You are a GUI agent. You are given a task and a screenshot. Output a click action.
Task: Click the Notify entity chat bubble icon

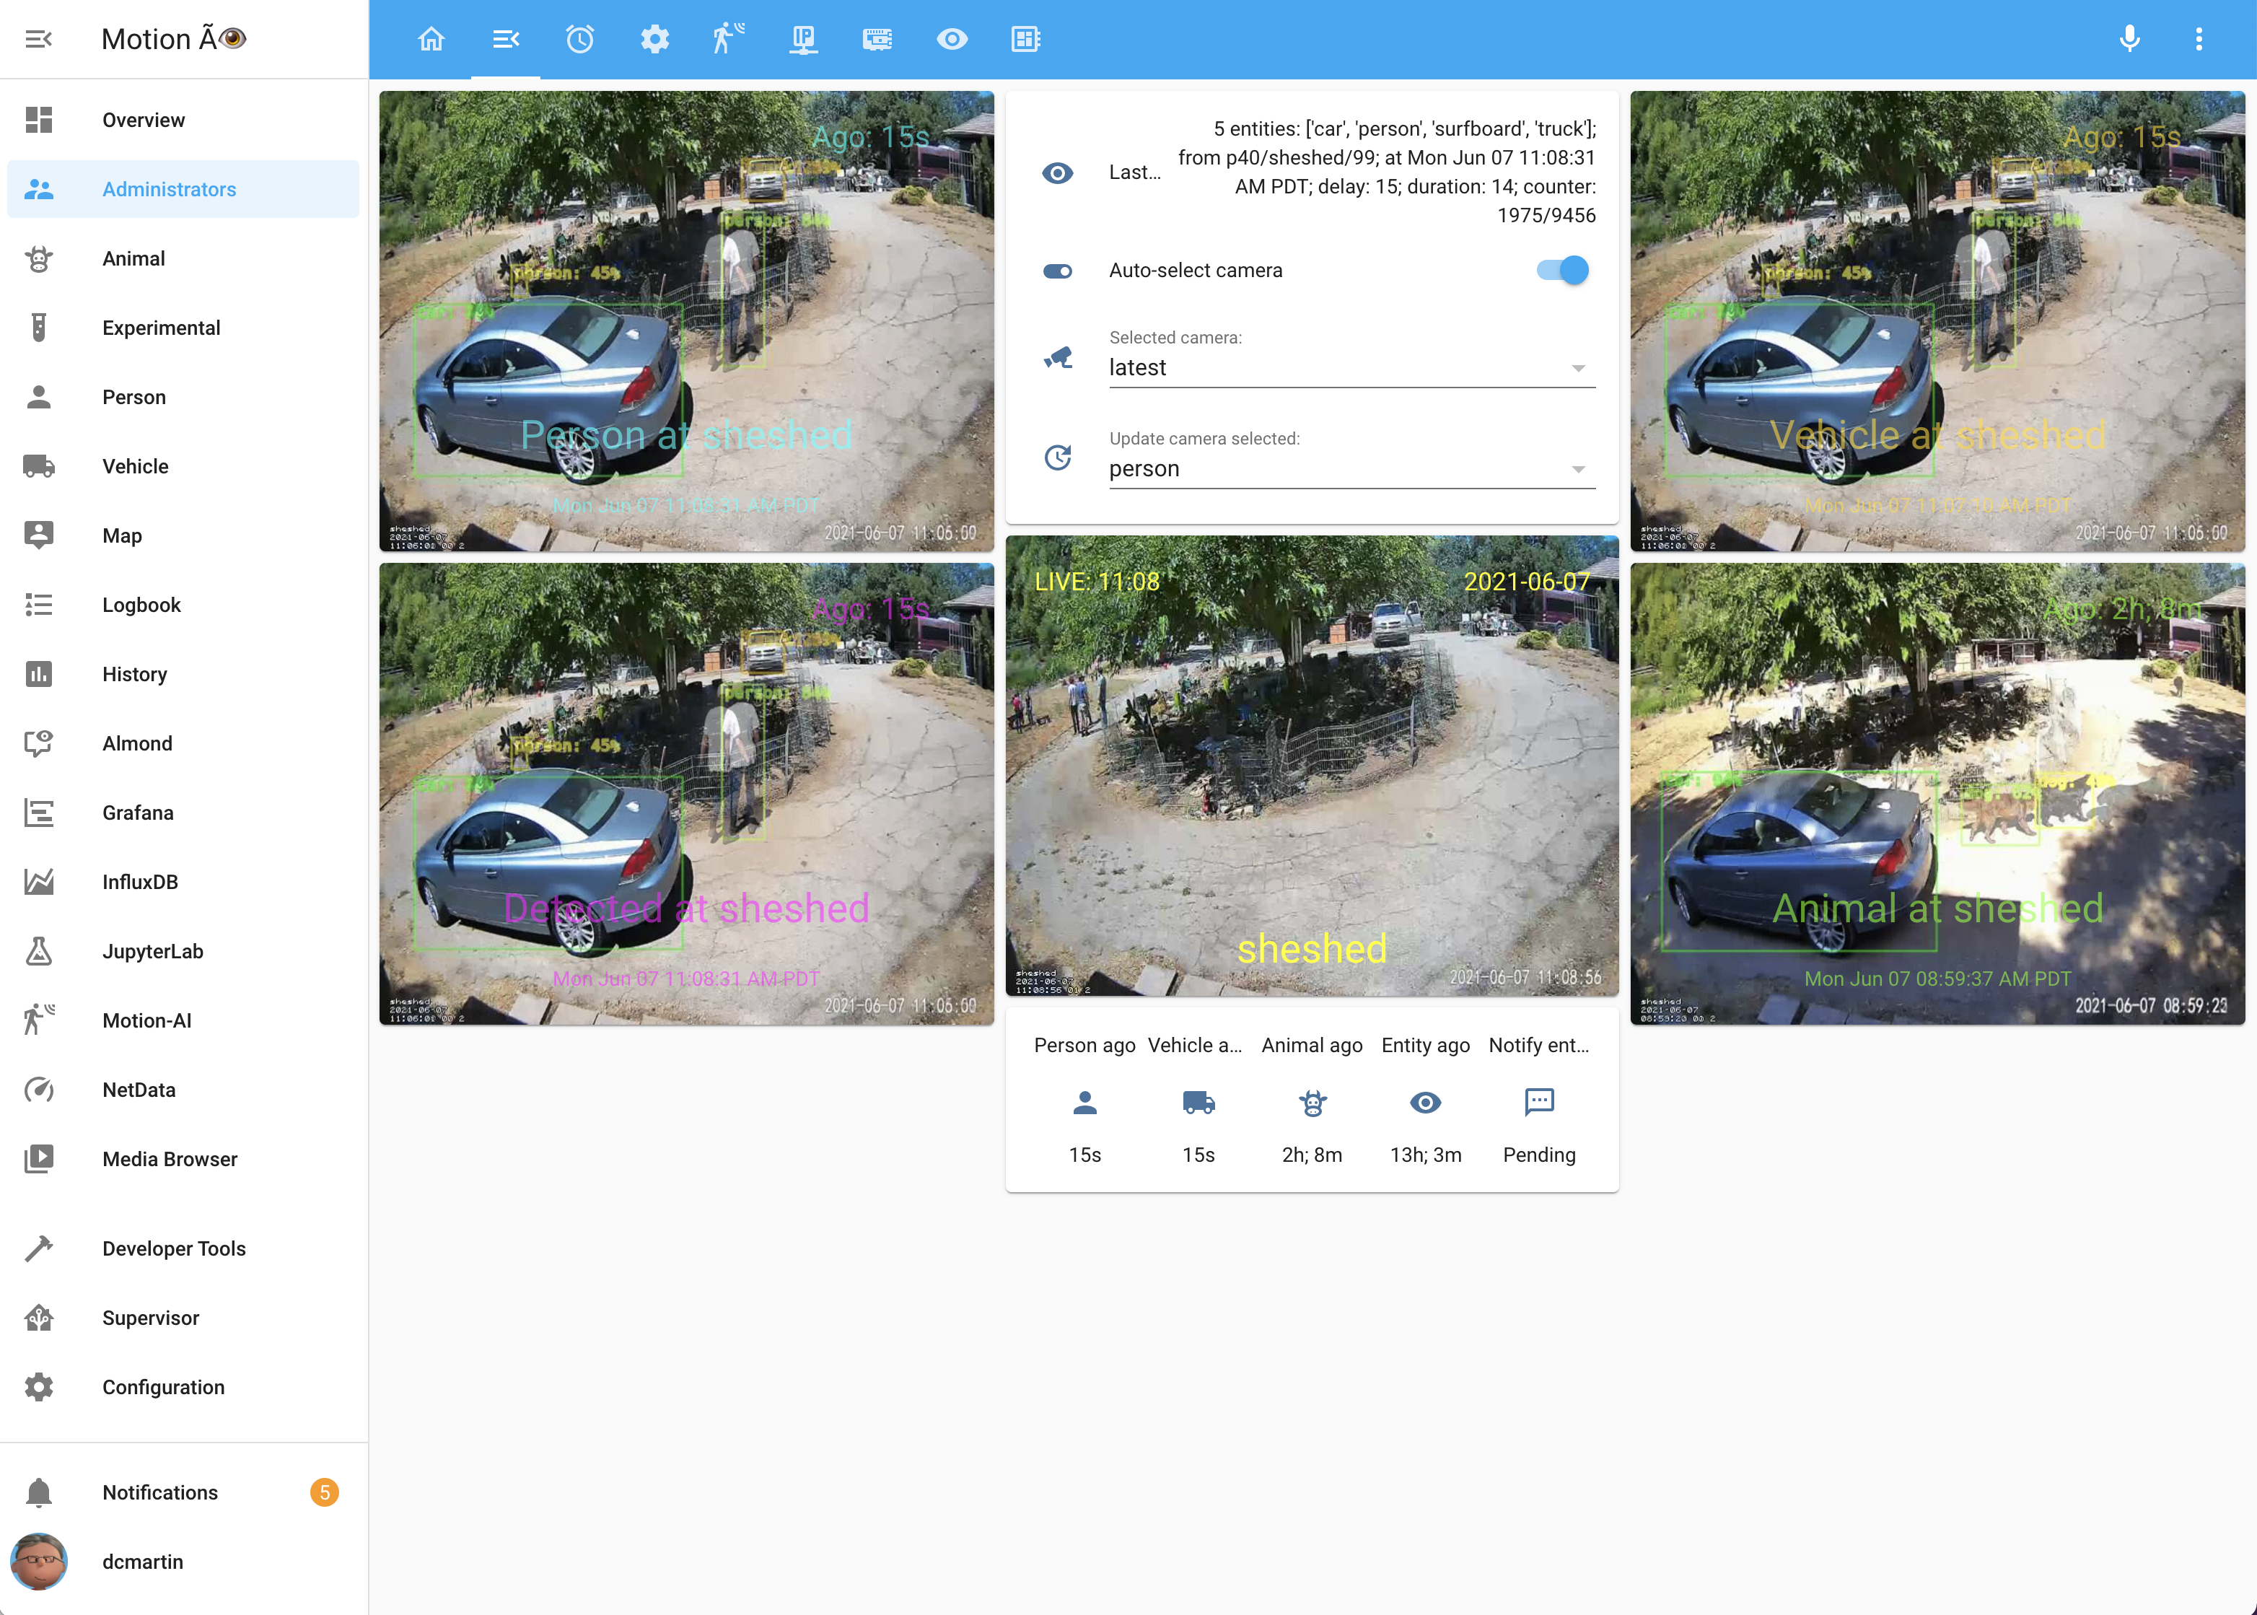coord(1538,1102)
